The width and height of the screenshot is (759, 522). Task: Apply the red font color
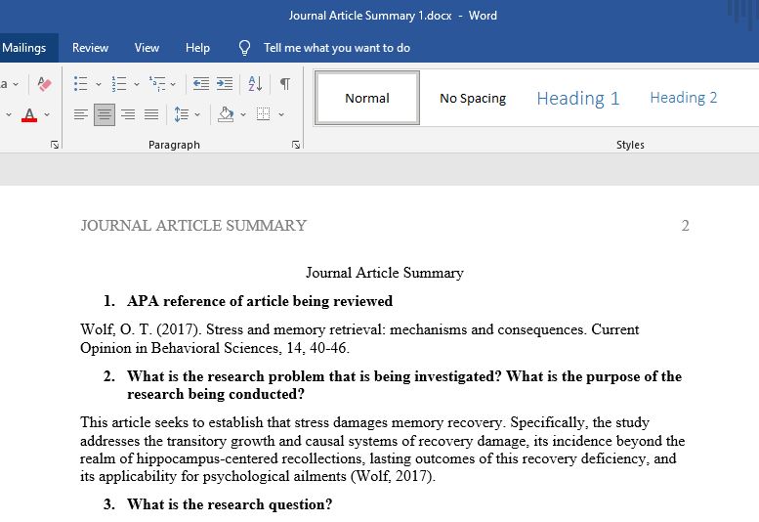pos(29,114)
